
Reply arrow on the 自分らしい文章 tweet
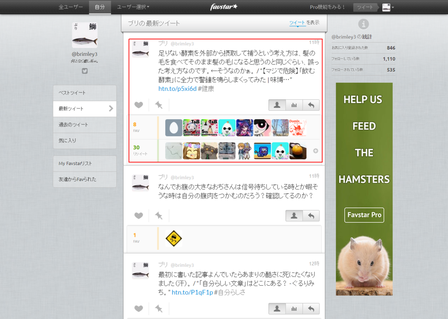311,308
